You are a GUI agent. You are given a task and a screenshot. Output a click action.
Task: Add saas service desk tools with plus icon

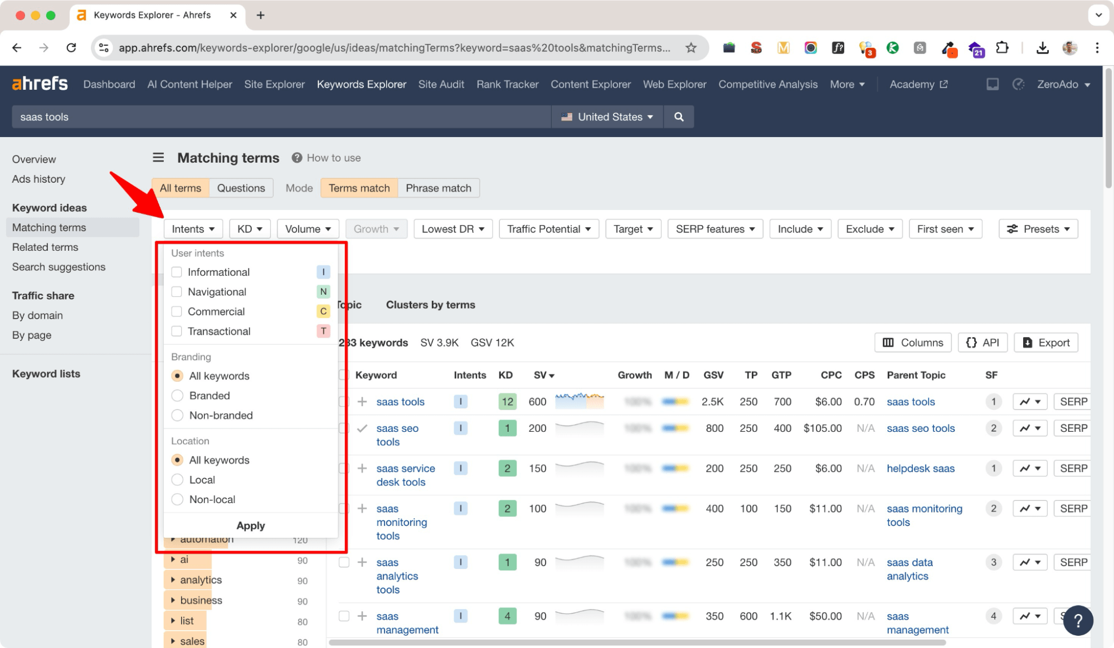[362, 469]
